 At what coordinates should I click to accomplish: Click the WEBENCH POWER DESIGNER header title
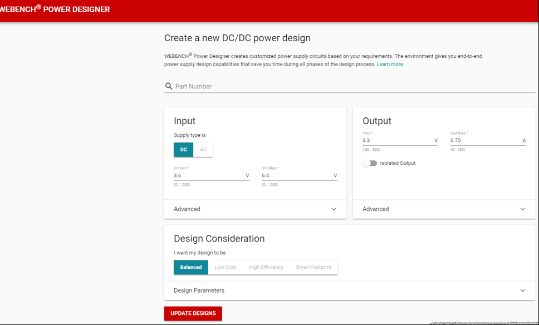coord(55,9)
